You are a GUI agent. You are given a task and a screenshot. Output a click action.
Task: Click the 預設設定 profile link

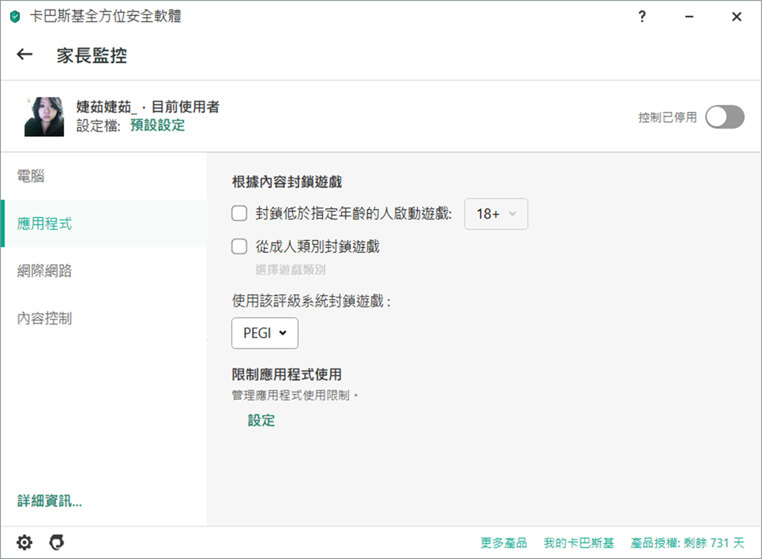pos(157,126)
